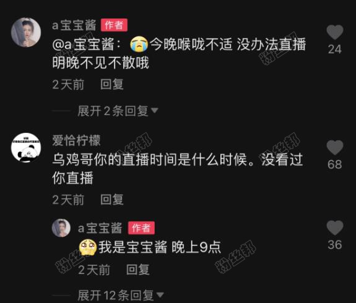This screenshot has width=356, height=303.
Task: Like the 晚上9点 reply with 36 likes
Action: (335, 228)
